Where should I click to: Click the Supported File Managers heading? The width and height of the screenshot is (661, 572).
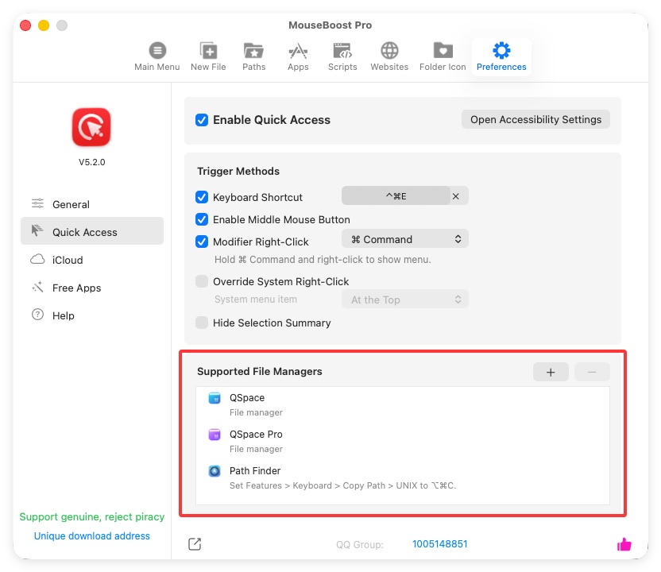pyautogui.click(x=259, y=371)
